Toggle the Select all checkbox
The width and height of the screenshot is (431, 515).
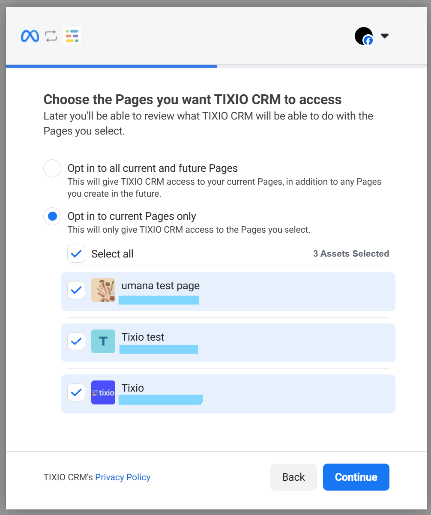pyautogui.click(x=76, y=254)
